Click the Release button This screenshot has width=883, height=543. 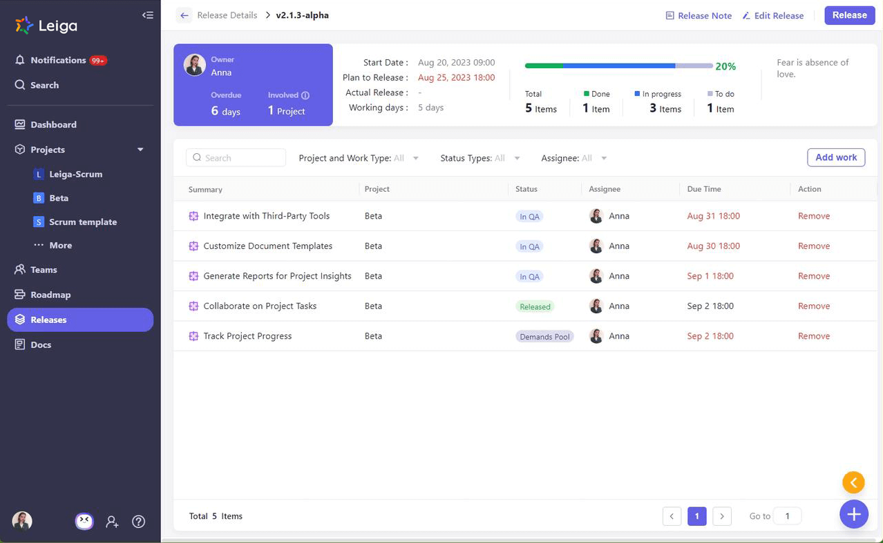coord(849,14)
